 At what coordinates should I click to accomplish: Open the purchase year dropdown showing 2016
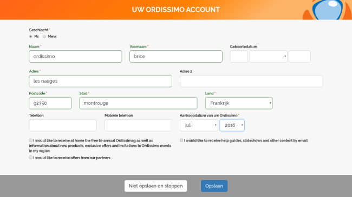click(x=232, y=125)
